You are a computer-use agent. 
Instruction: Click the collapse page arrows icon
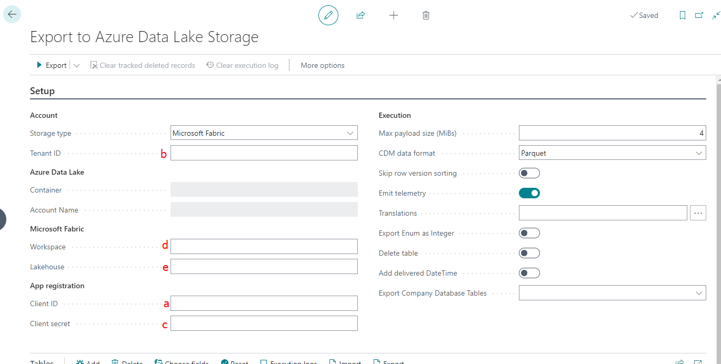(716, 15)
